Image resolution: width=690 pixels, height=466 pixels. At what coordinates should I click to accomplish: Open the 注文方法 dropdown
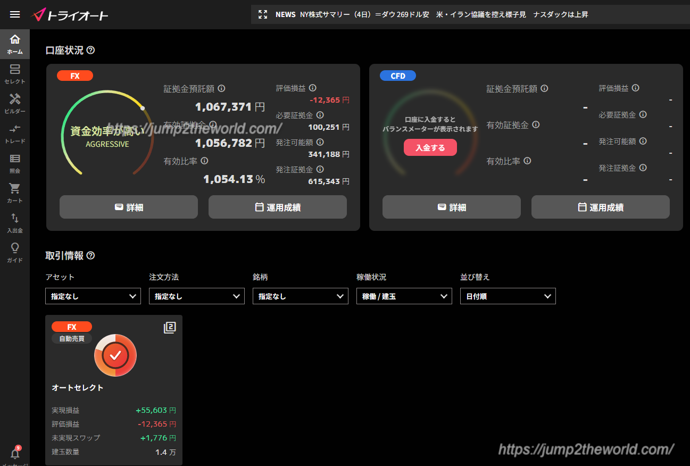[x=197, y=296]
